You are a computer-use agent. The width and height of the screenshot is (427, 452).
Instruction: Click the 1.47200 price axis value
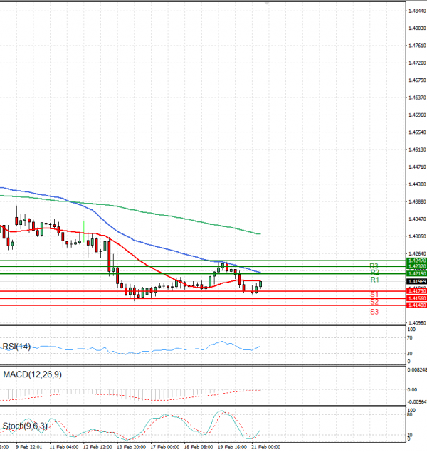coord(417,63)
